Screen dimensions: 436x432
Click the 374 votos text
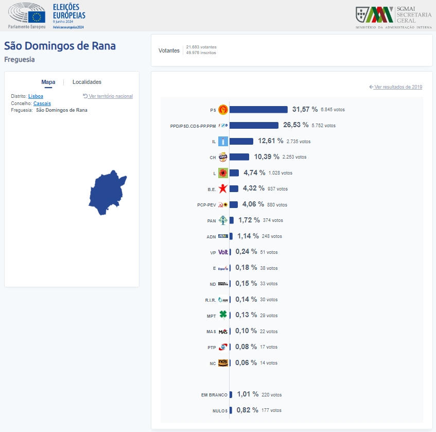click(x=273, y=220)
